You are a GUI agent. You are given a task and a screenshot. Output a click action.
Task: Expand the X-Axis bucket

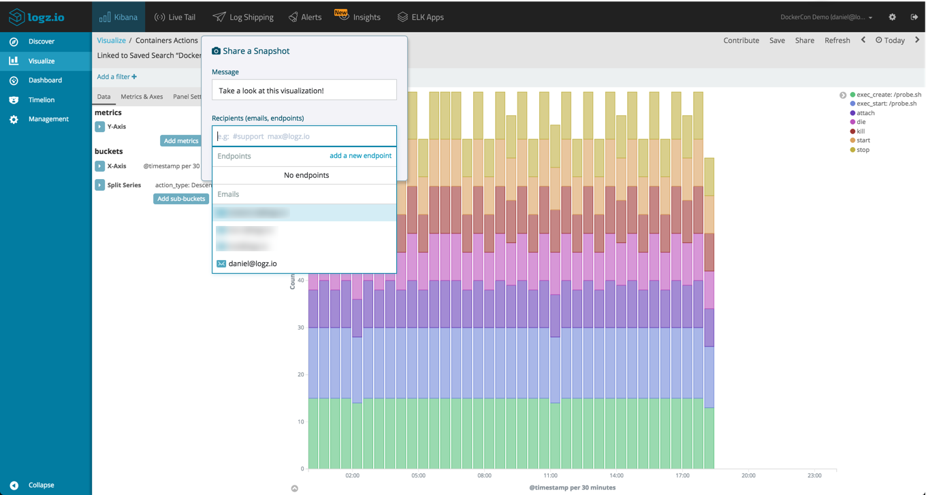pos(99,166)
